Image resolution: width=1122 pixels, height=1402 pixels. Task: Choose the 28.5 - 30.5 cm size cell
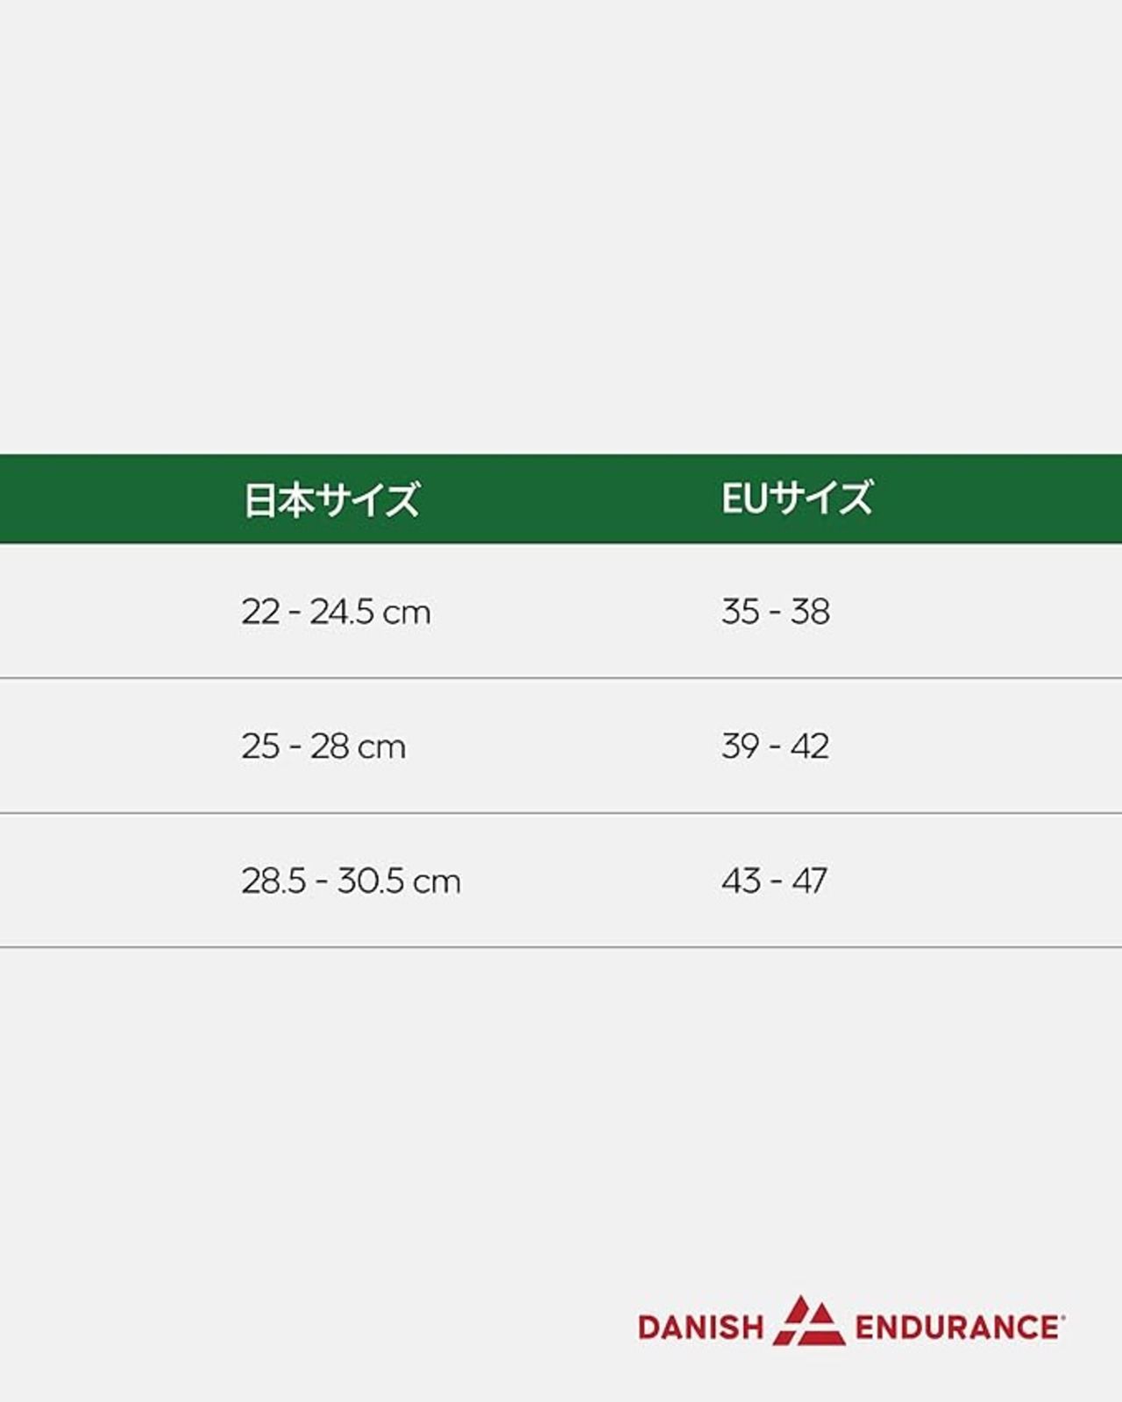tap(351, 881)
